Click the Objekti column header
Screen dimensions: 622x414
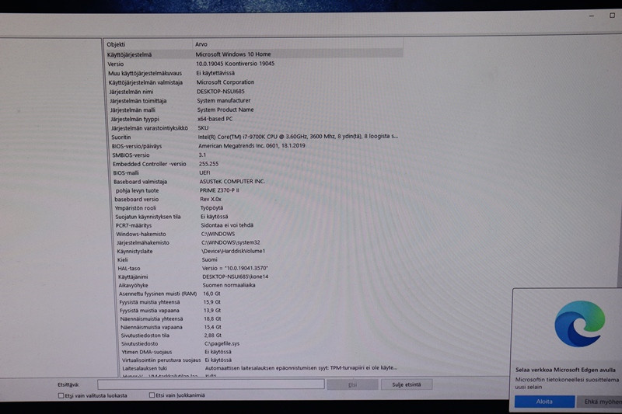(148, 44)
